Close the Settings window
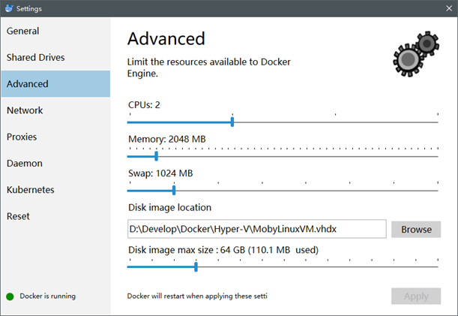 (x=449, y=8)
